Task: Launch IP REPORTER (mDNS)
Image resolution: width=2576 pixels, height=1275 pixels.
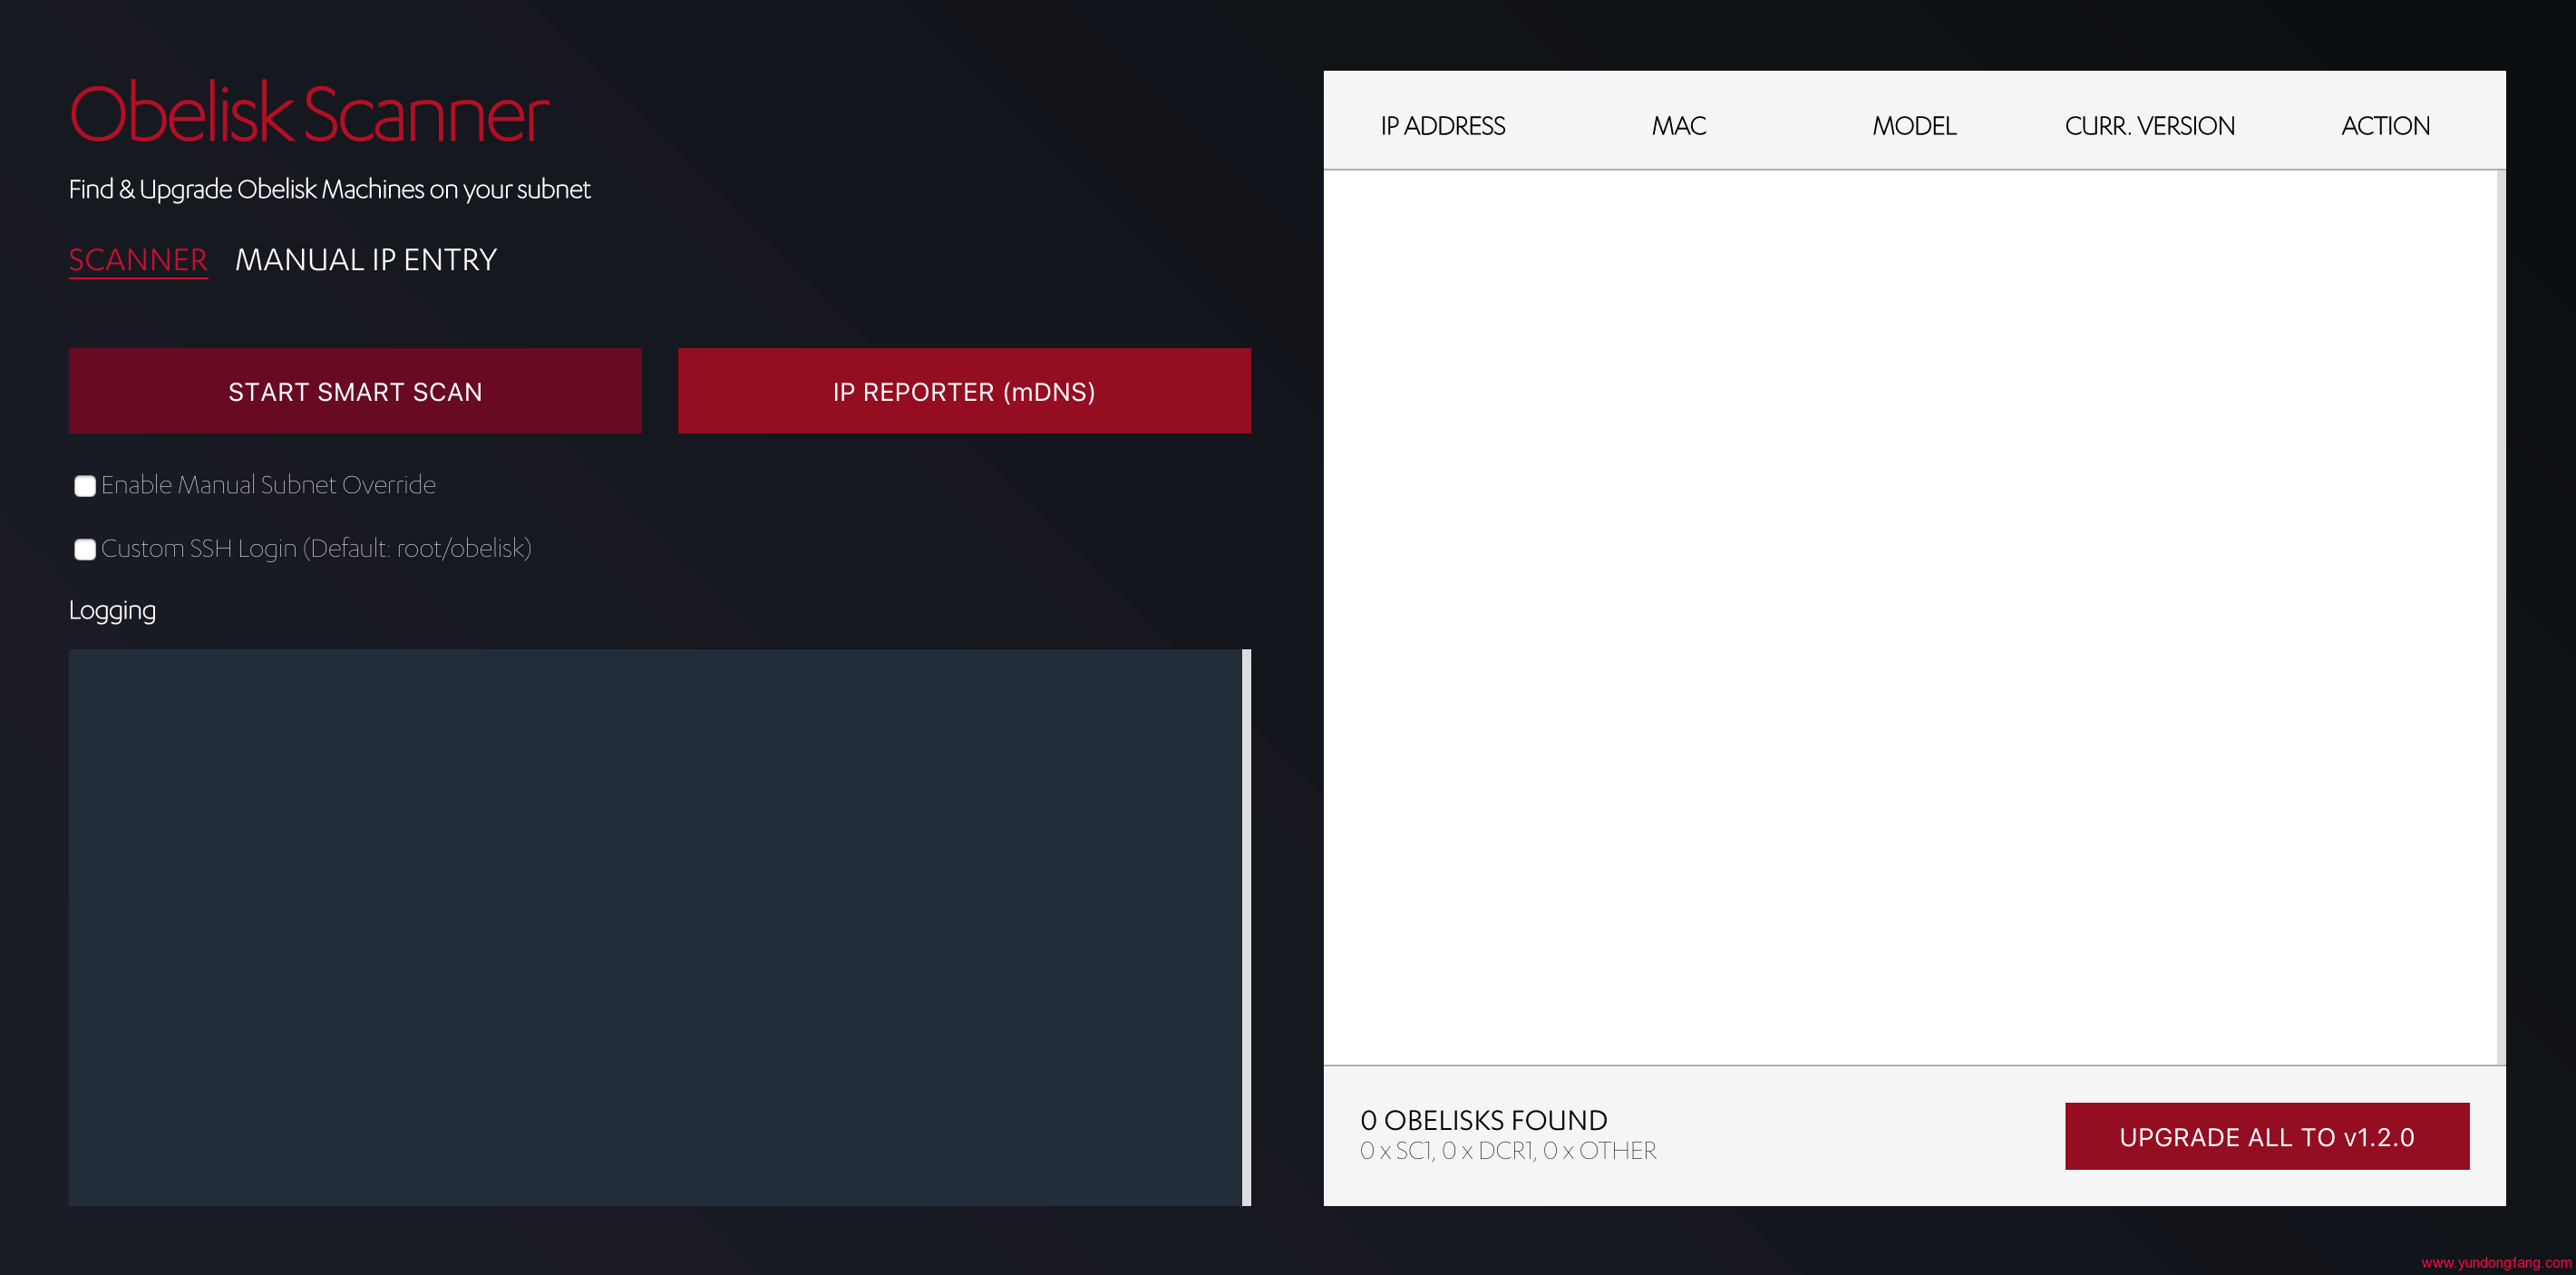Action: tap(963, 391)
